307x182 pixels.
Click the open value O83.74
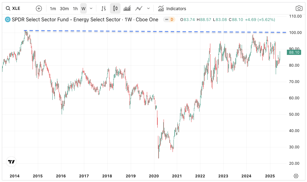point(187,20)
